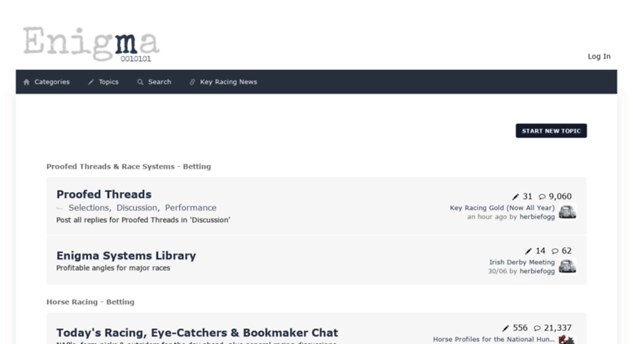Click the 'Profitable angles for major races' text
The width and height of the screenshot is (633, 344).
pos(113,268)
